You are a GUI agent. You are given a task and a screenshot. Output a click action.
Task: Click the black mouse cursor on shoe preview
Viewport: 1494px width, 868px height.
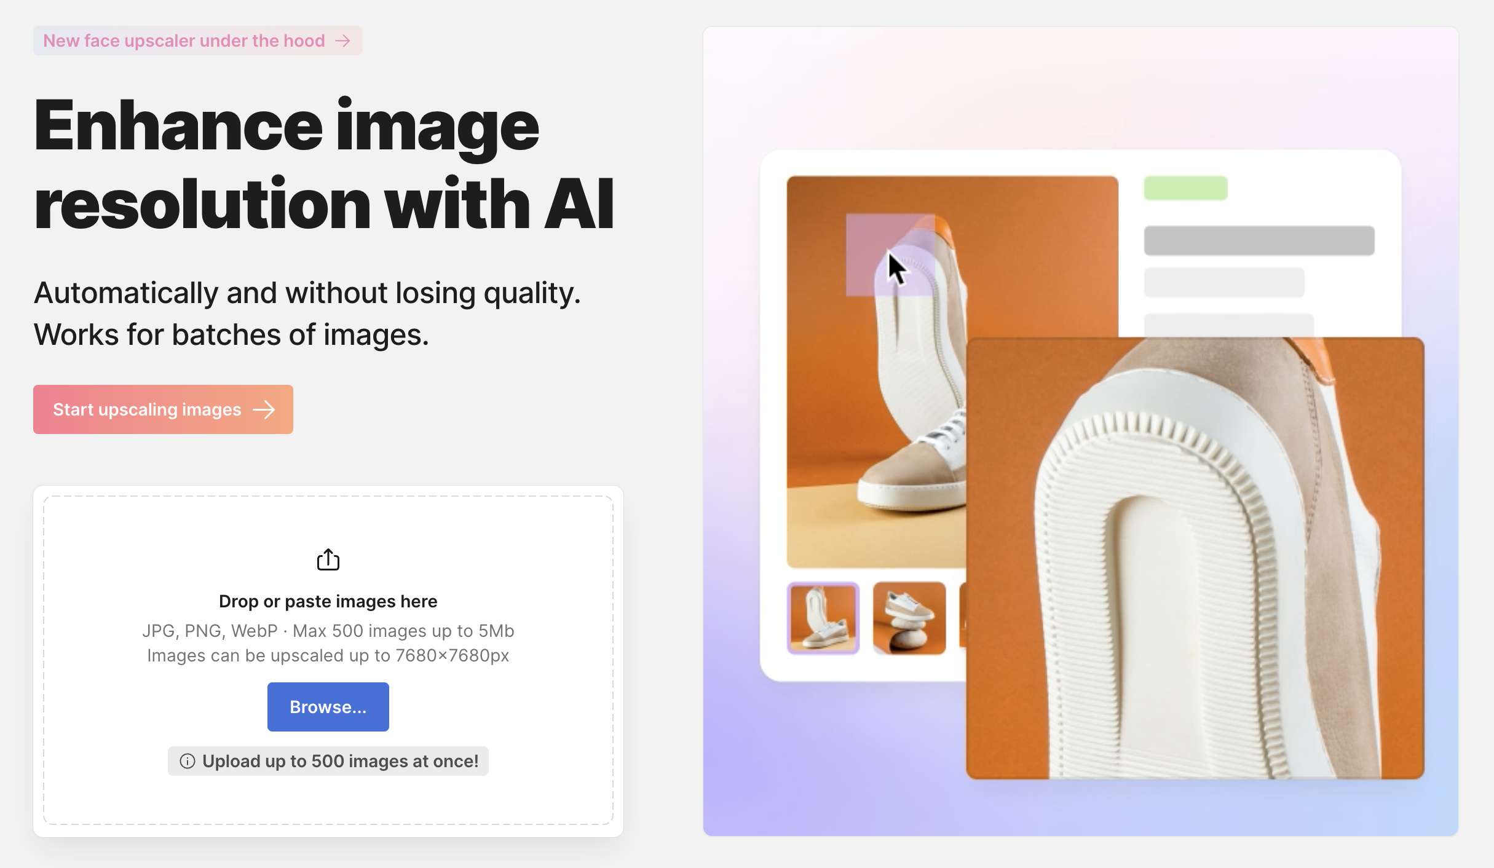point(898,269)
